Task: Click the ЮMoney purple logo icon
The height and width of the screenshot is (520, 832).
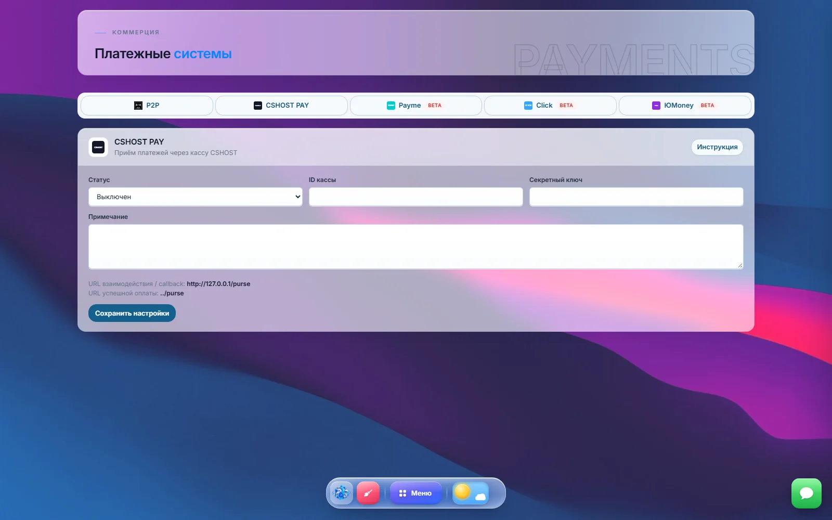Action: (656, 106)
